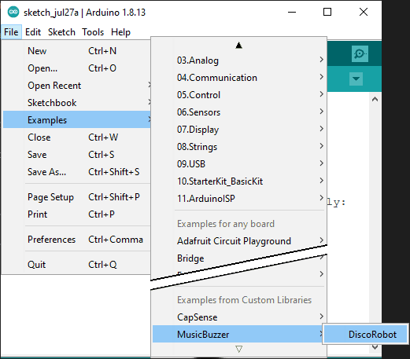The image size is (410, 359).
Task: Click the Arduino logo in title bar
Action: tap(13, 12)
